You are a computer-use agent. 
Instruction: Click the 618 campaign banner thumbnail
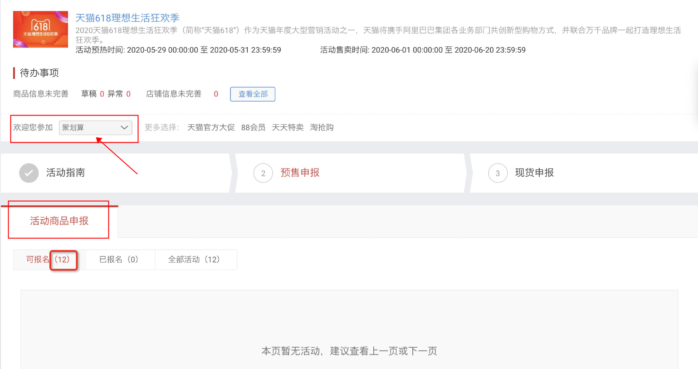pyautogui.click(x=40, y=29)
